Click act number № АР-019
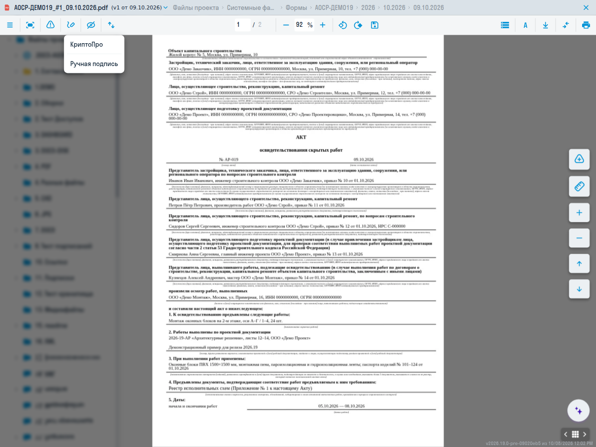 pyautogui.click(x=228, y=159)
